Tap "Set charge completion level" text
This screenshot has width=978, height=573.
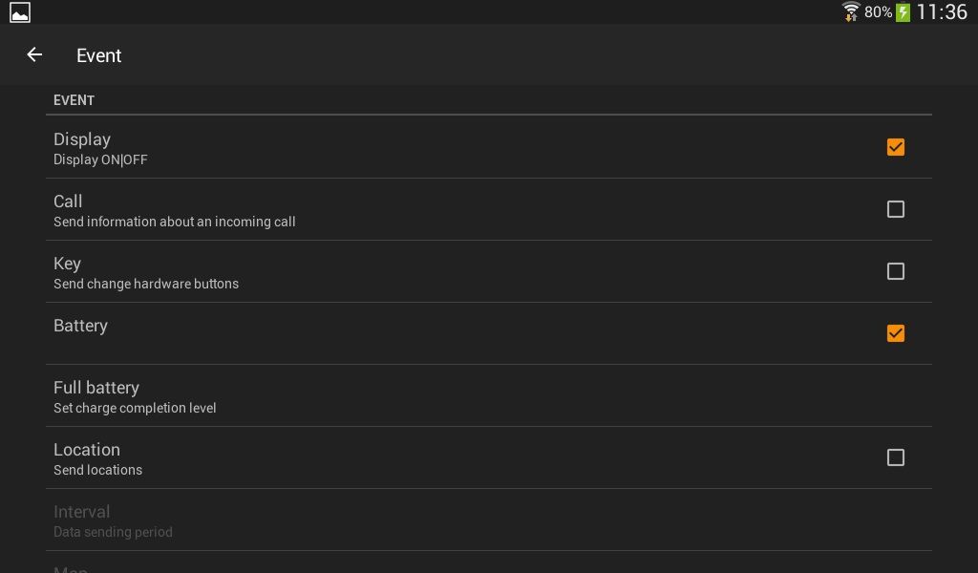pyautogui.click(x=135, y=408)
